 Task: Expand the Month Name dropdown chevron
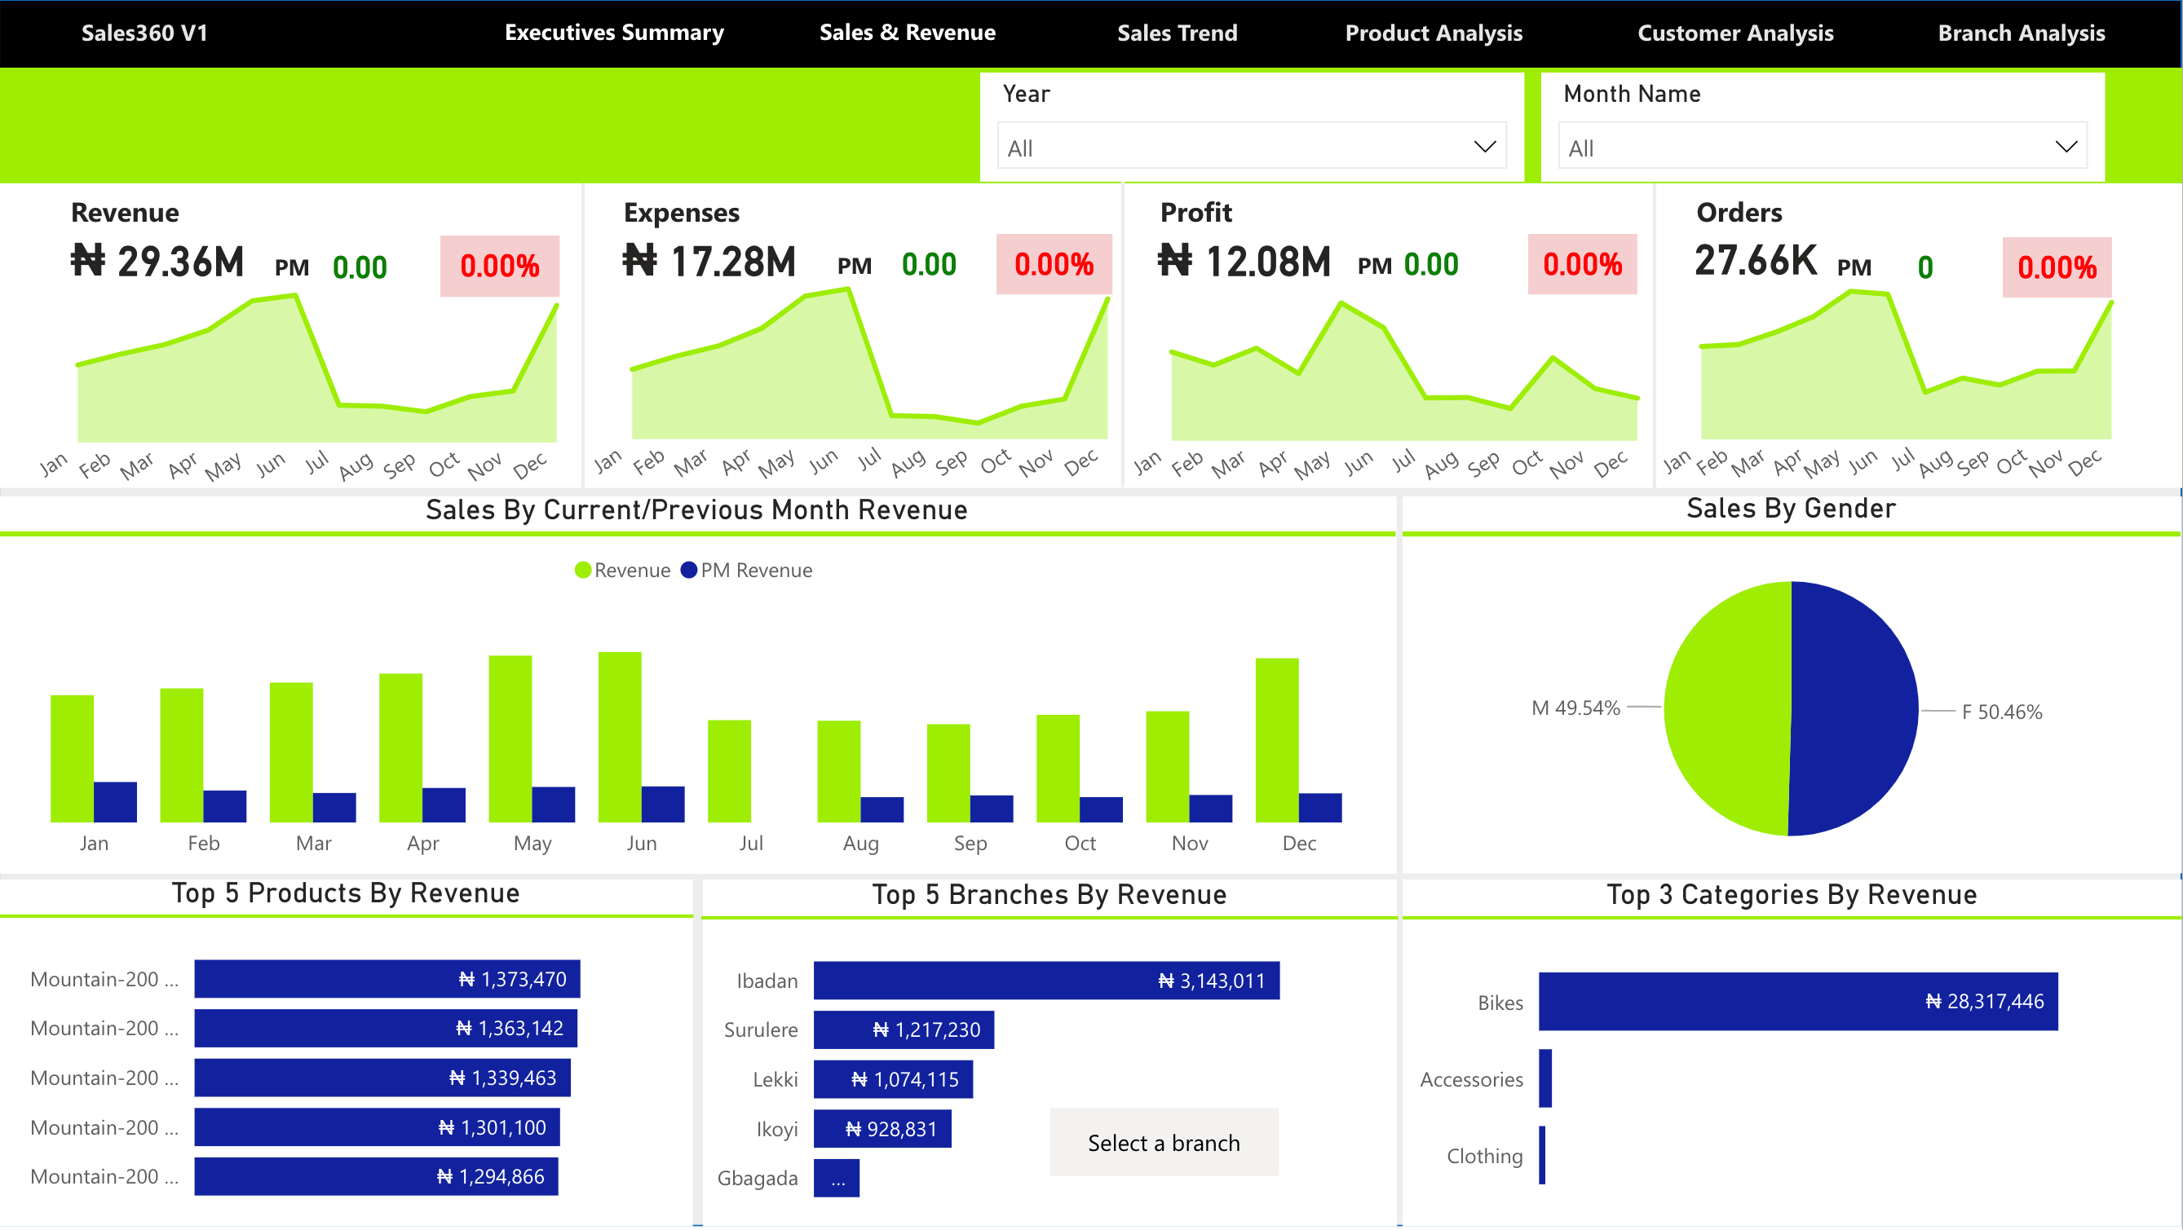coord(2066,148)
